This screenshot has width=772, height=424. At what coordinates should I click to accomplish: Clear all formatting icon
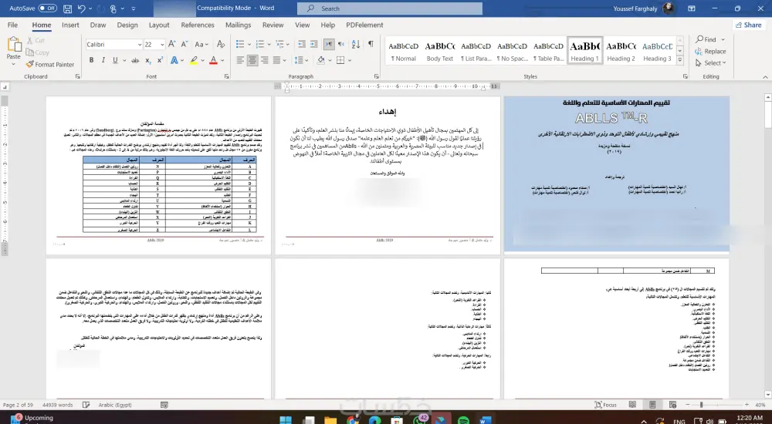[x=221, y=44]
